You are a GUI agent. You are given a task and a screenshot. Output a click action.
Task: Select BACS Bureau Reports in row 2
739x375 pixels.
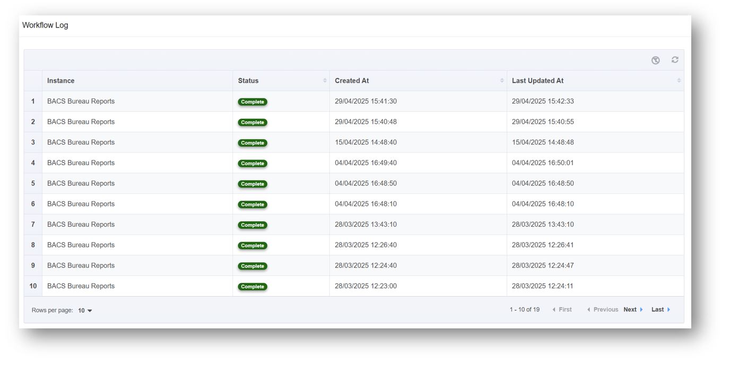click(x=81, y=122)
